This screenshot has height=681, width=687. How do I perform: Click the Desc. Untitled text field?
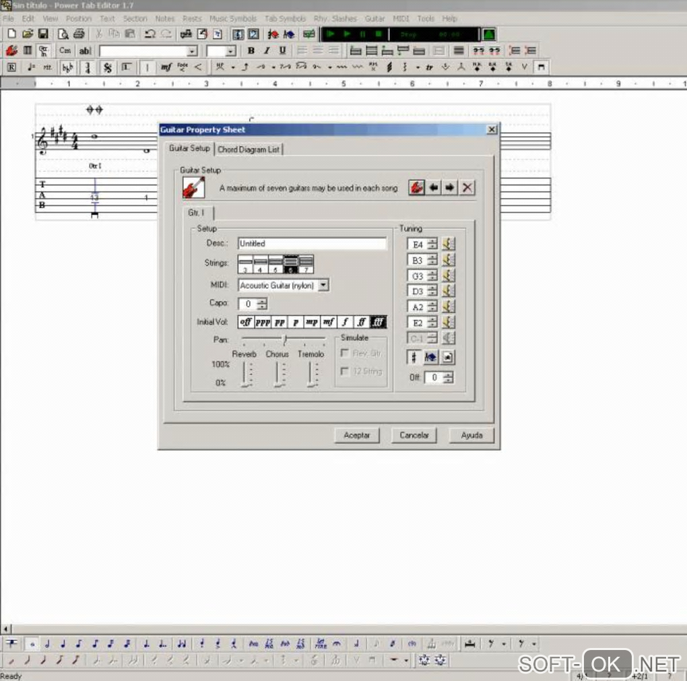(312, 244)
